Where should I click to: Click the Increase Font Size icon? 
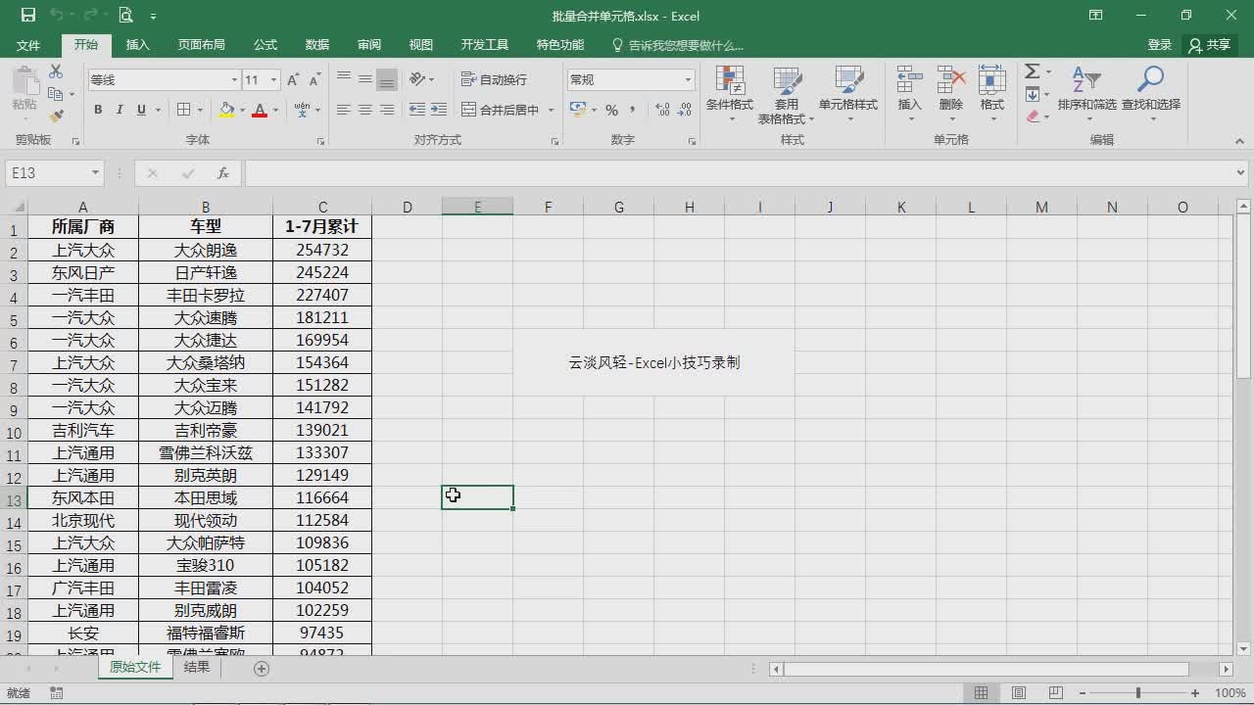pos(294,80)
